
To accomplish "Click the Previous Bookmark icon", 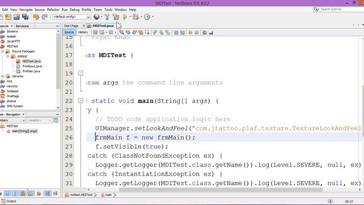I will point(155,32).
